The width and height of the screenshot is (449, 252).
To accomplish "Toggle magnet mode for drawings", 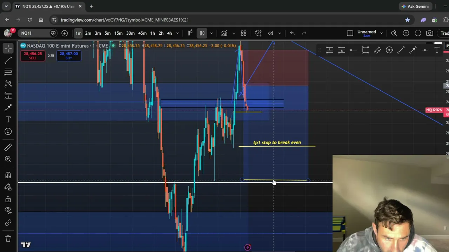I will pos(8,175).
